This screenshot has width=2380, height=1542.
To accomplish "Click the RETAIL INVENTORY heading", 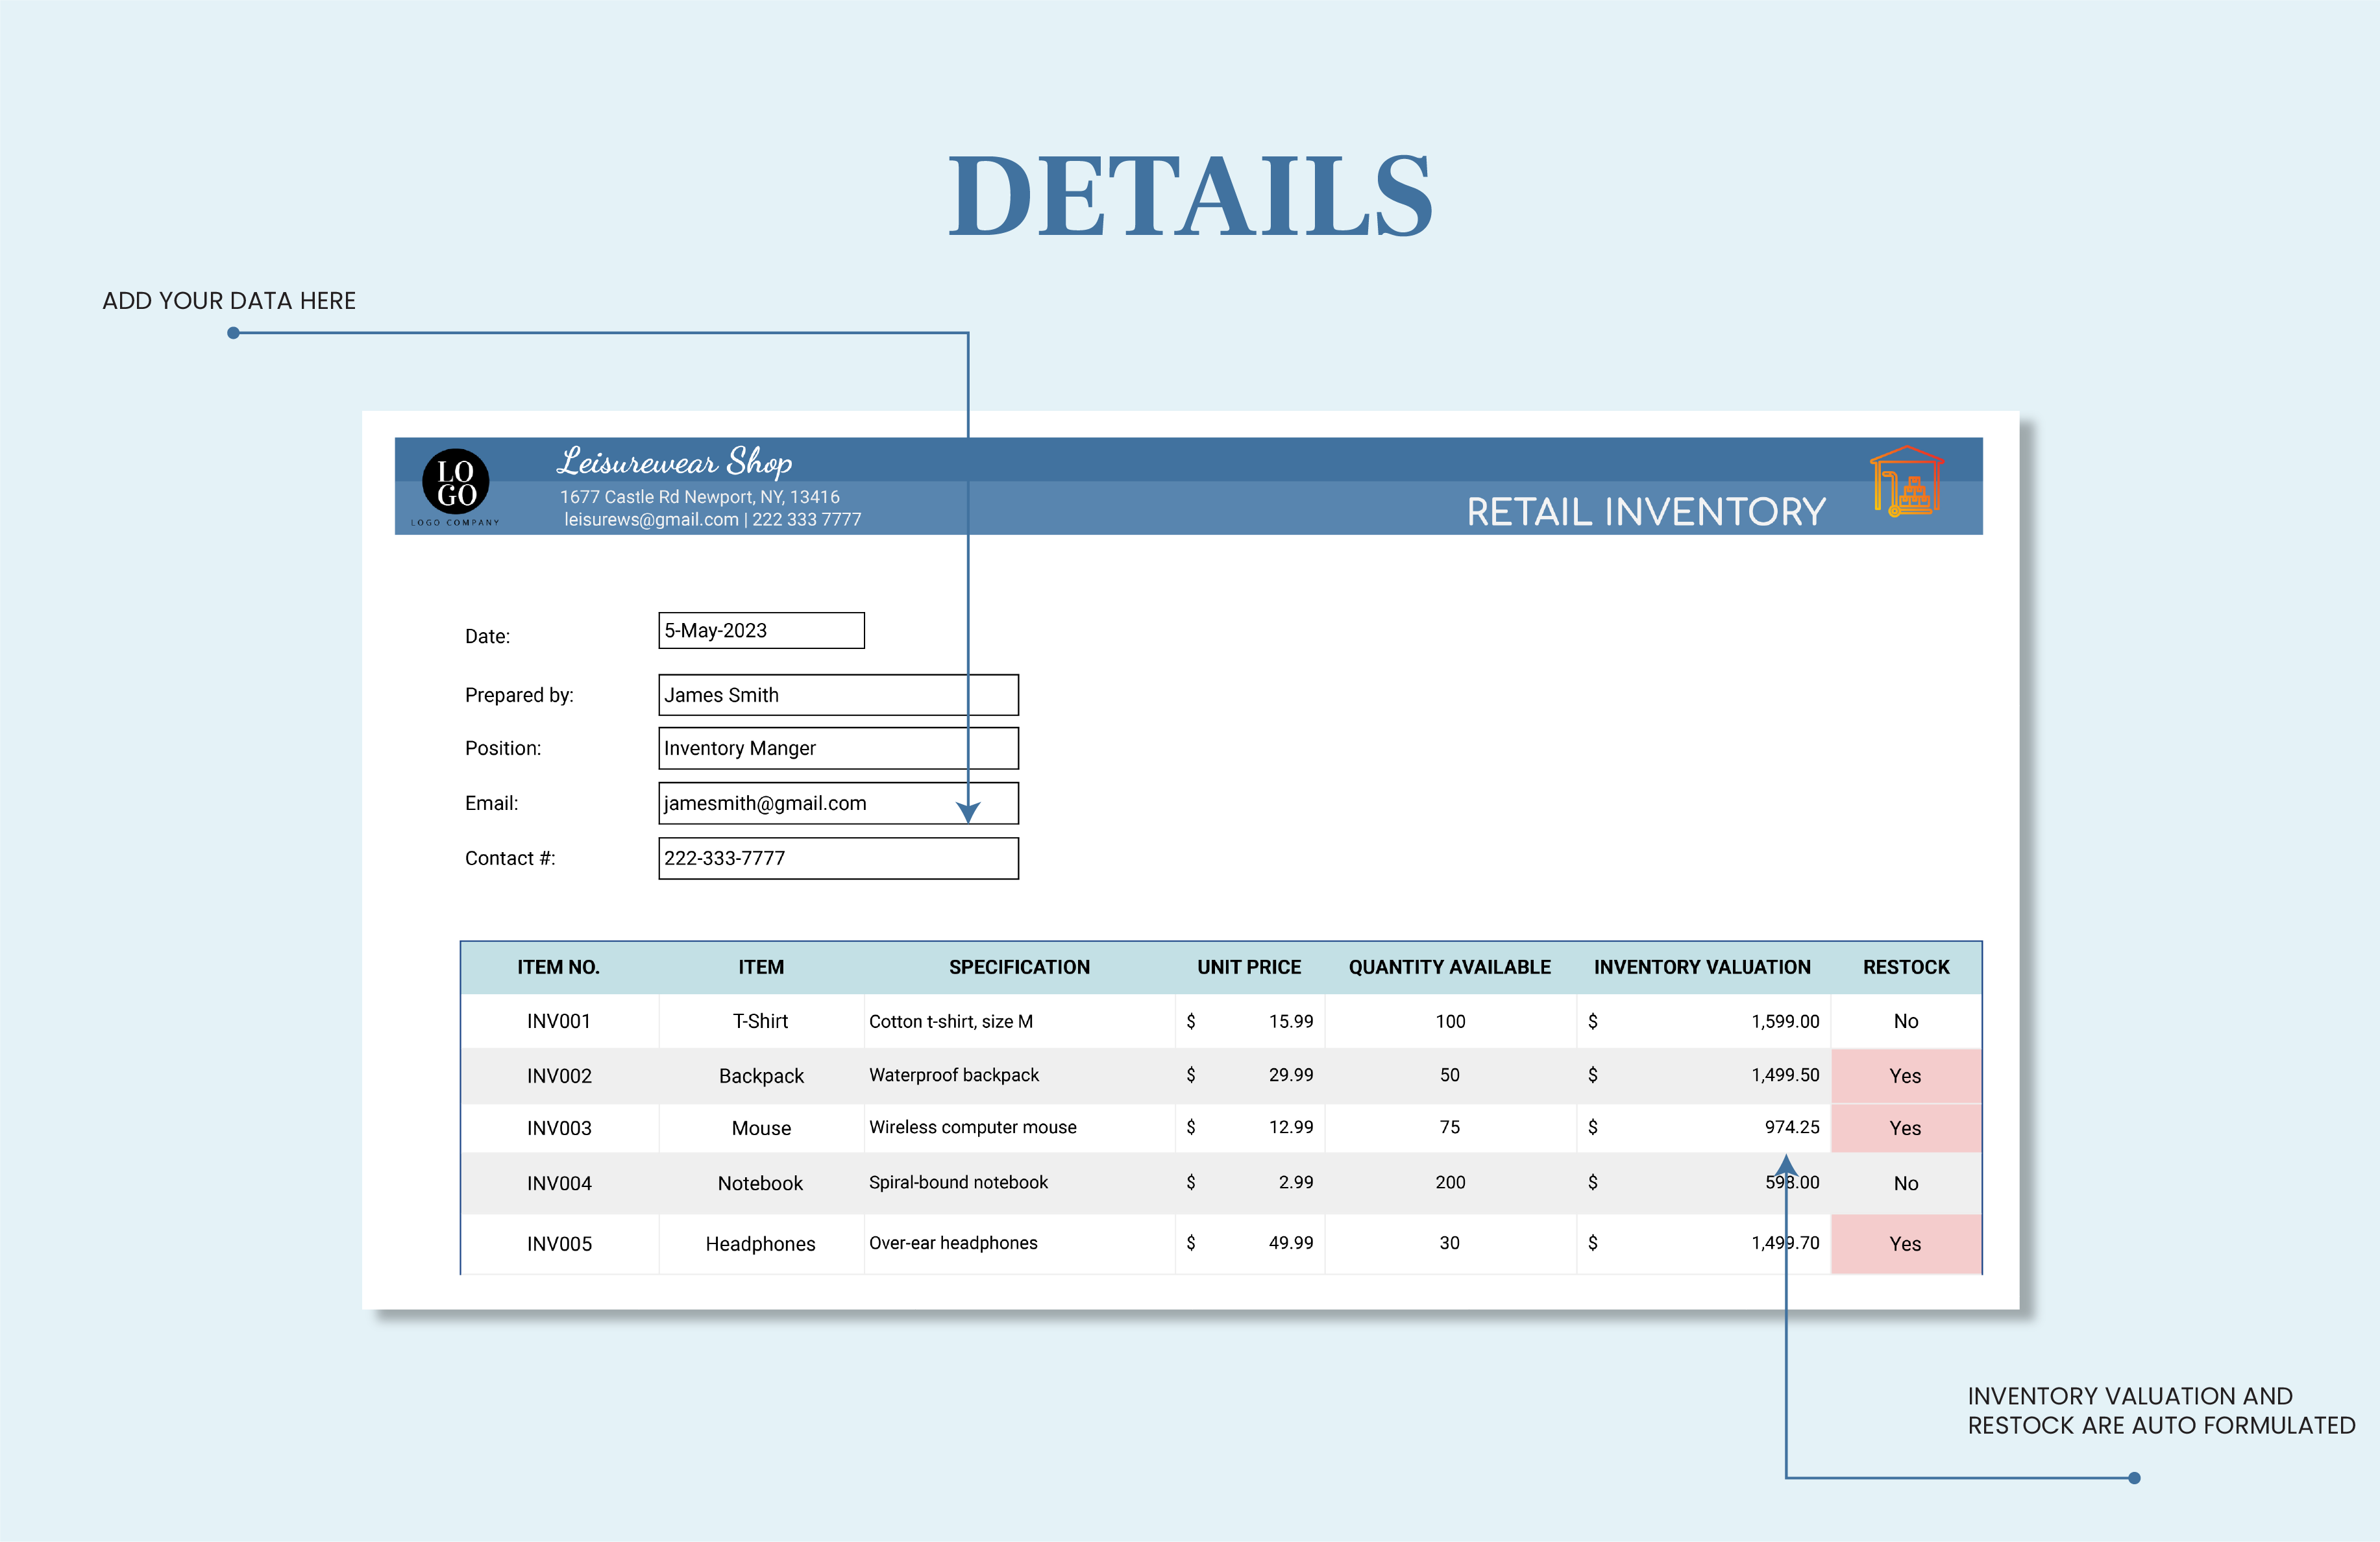I will [1646, 512].
